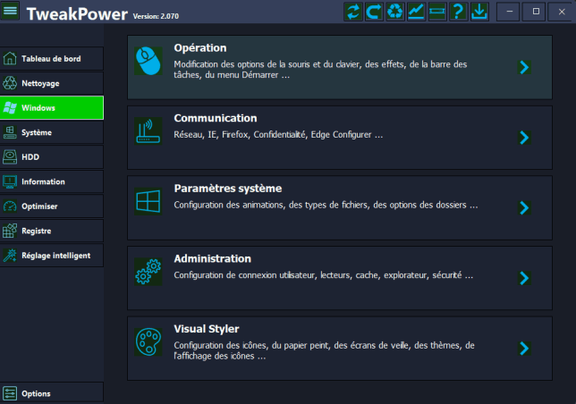This screenshot has height=404, width=576.
Task: Open the Système sidebar section
Action: 52,132
